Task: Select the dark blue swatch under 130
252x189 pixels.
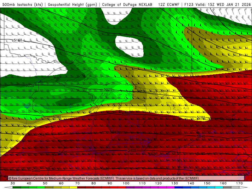Action: 179,187
